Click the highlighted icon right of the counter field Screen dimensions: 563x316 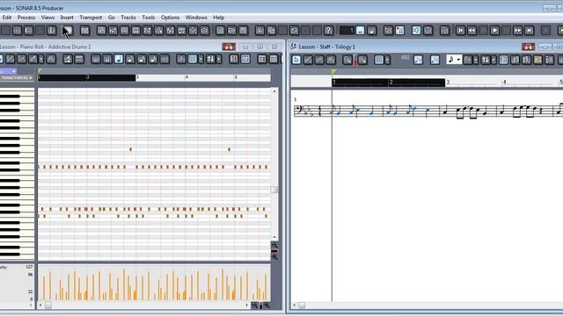coord(360,31)
